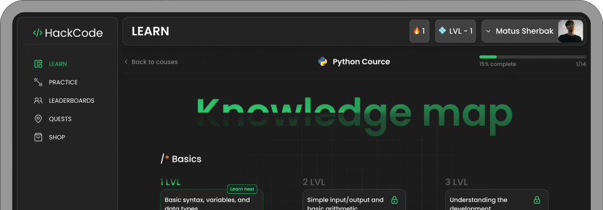This screenshot has width=603, height=210.
Task: Open the Basic syntax, variables card
Action: pos(211,199)
